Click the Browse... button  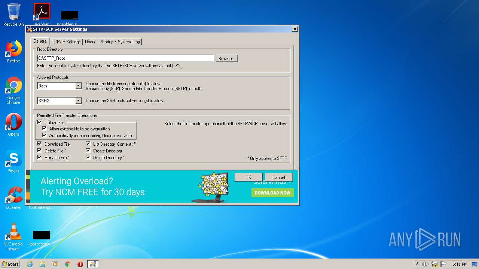click(x=227, y=58)
